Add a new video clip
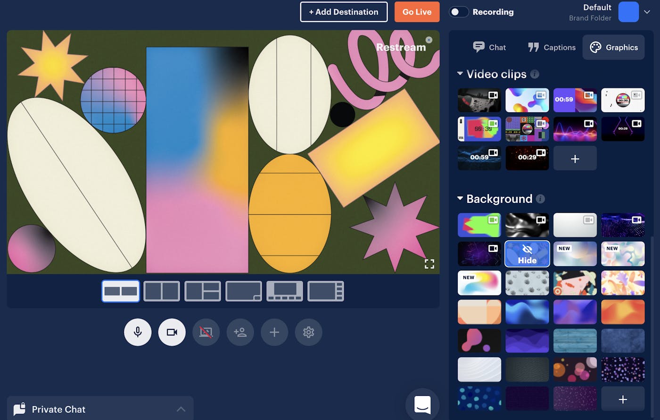This screenshot has height=420, width=660. pyautogui.click(x=575, y=159)
